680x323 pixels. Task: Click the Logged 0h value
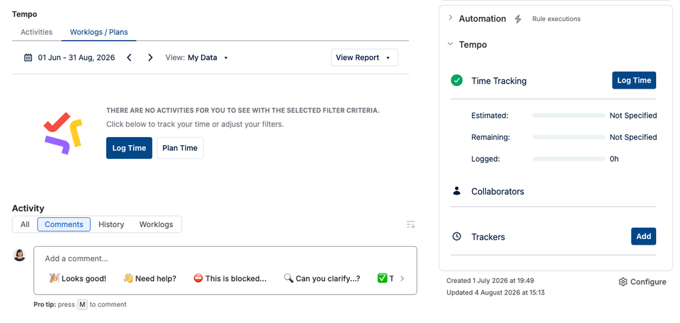pyautogui.click(x=614, y=159)
